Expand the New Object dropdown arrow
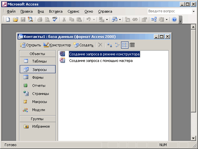The image size is (198, 149). click(x=167, y=19)
